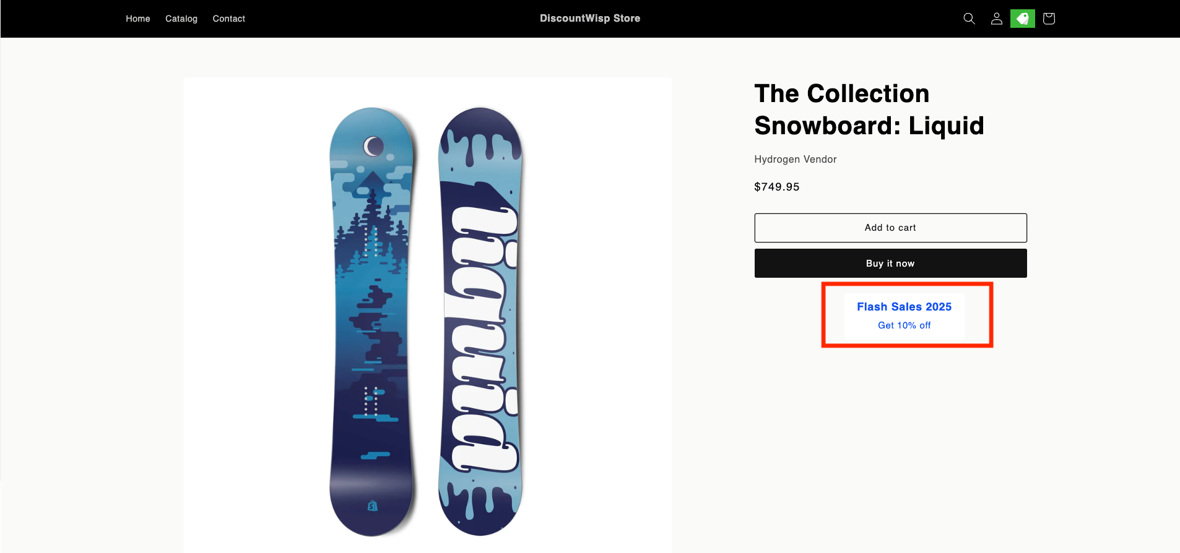Viewport: 1180px width, 553px height.
Task: Go to the Home menu item
Action: [137, 19]
